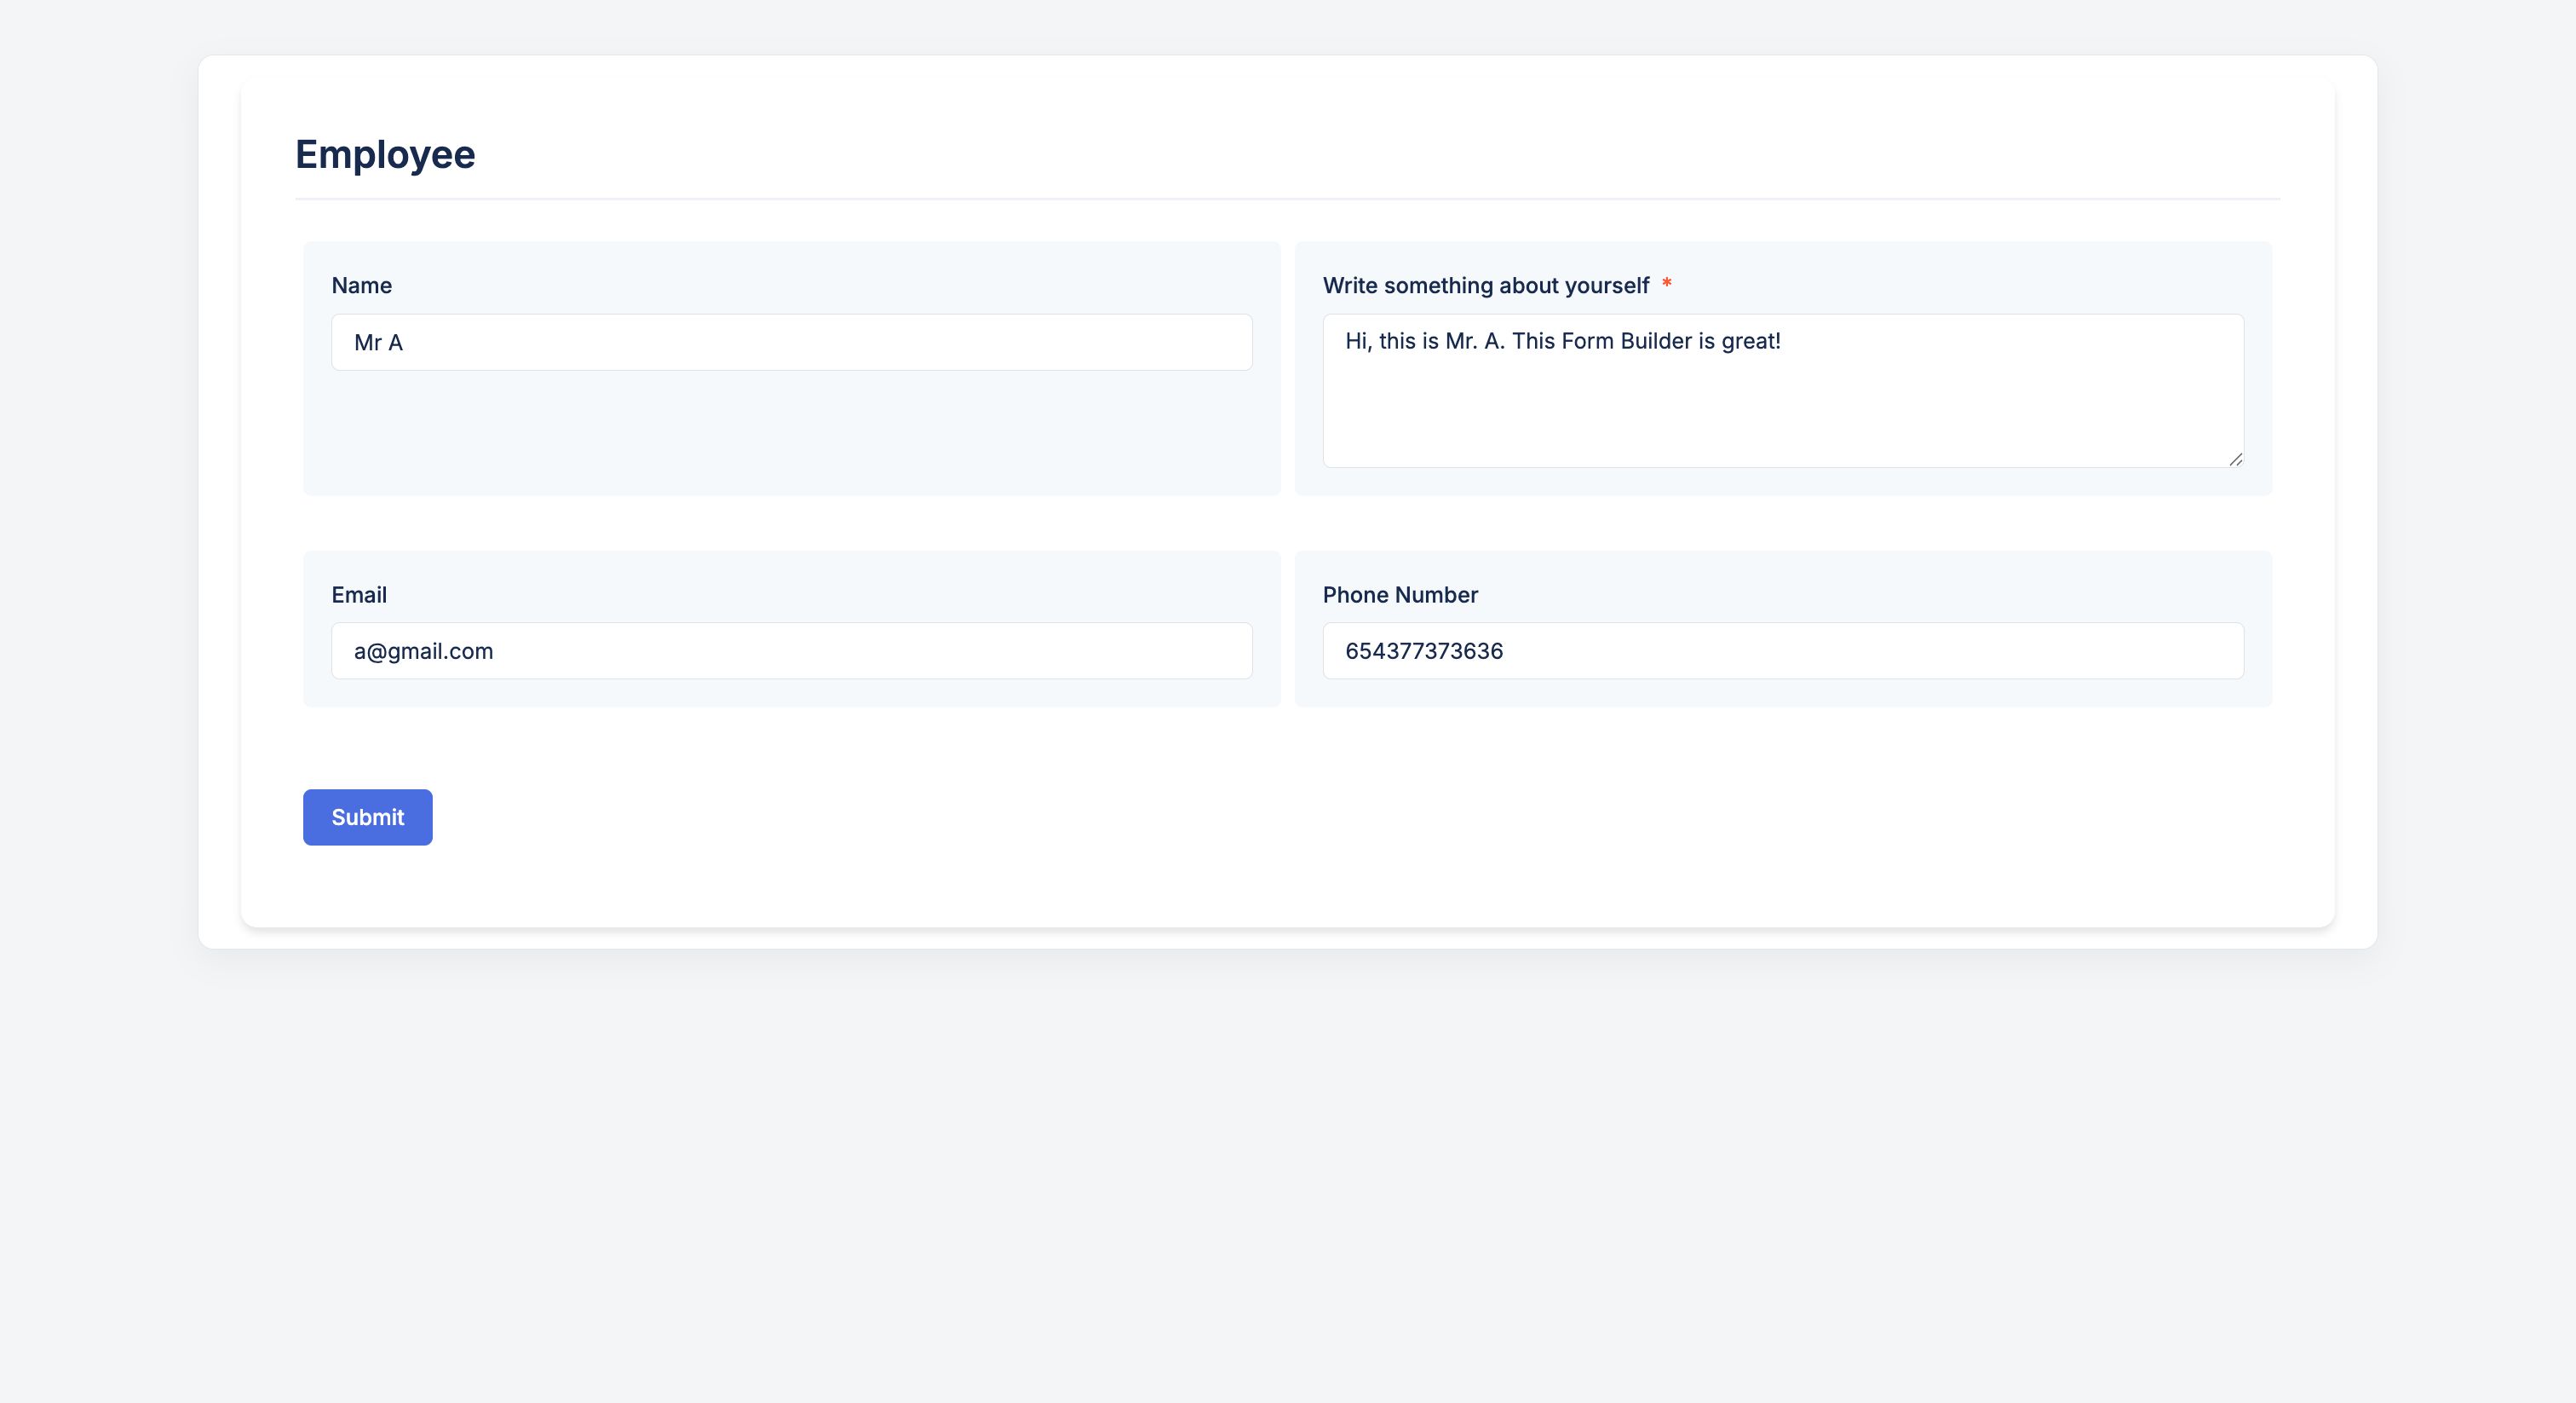Image resolution: width=2576 pixels, height=1403 pixels.
Task: Click the Phone Number label
Action: coord(1400,594)
